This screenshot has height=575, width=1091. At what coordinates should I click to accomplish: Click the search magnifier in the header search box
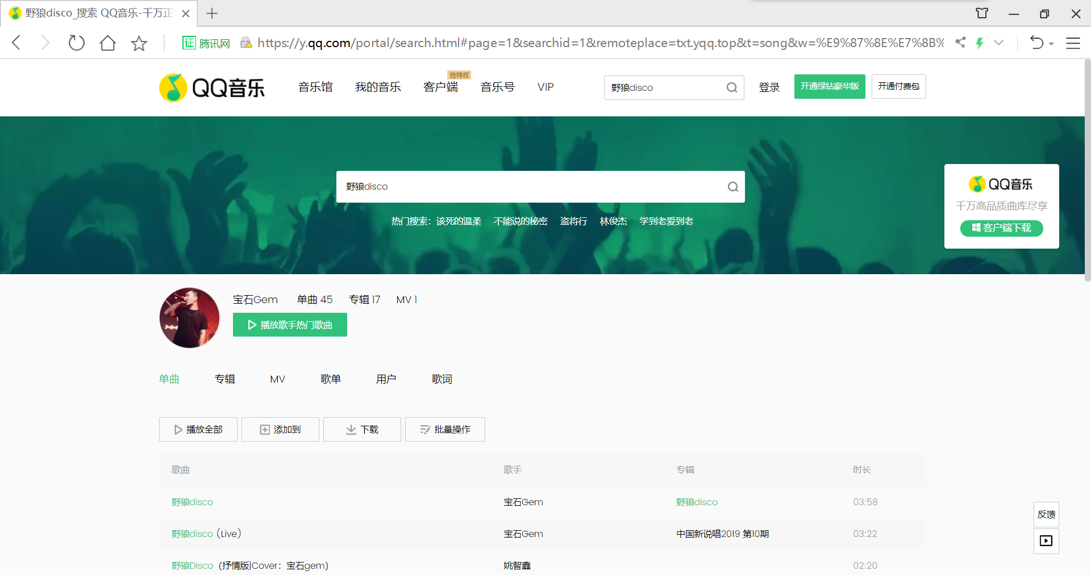732,87
